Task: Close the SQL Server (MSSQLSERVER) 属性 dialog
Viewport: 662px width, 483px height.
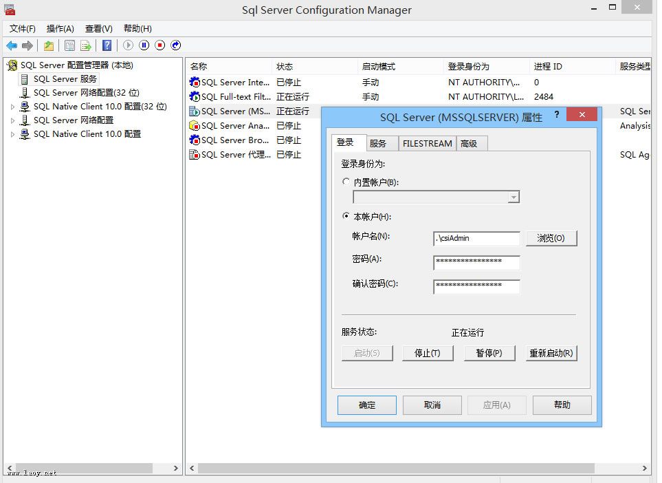Action: [582, 114]
